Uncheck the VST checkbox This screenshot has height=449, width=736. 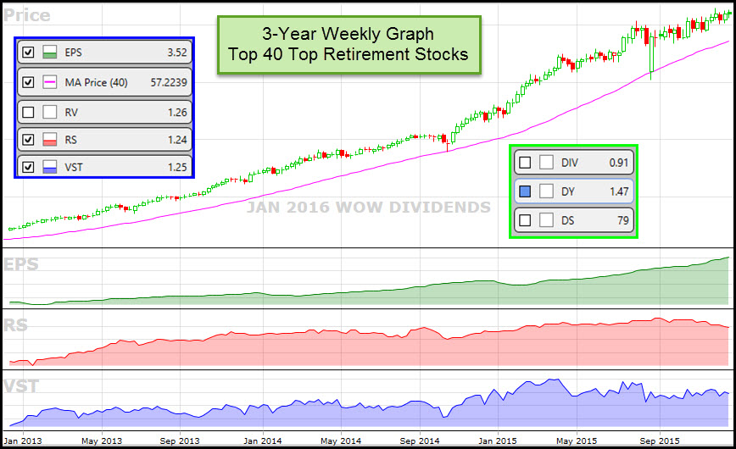[x=28, y=167]
